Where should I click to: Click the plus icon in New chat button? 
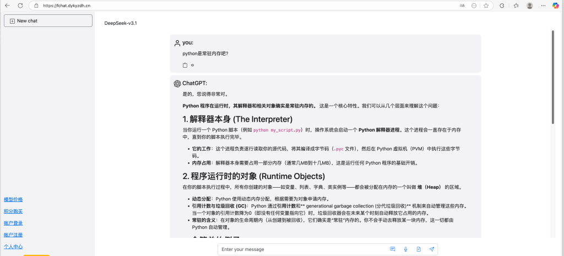click(12, 21)
